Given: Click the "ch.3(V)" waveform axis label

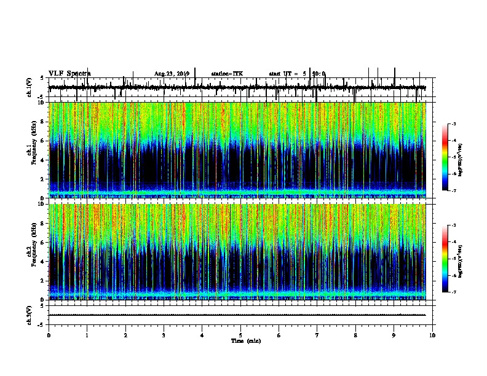Looking at the screenshot, I should click(30, 315).
